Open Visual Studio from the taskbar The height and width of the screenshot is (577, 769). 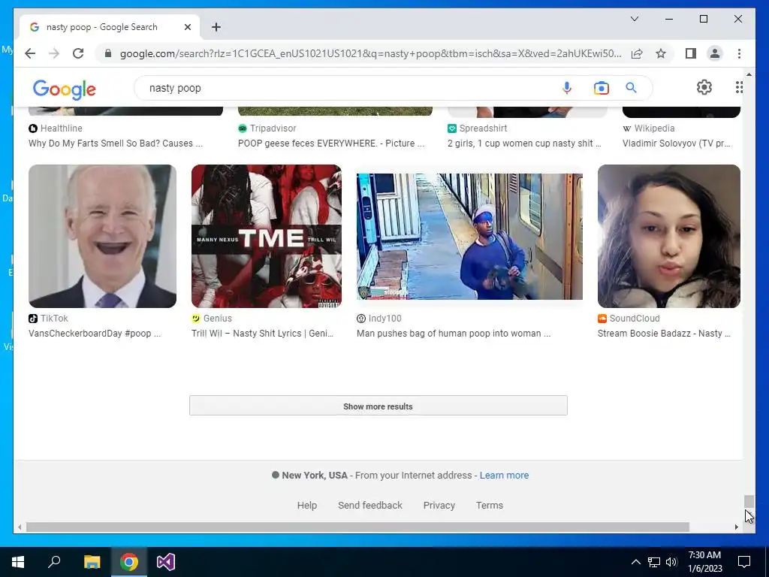tap(166, 562)
